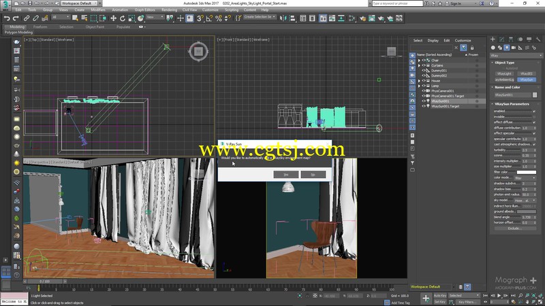Hide VRaySun001 using its eye icon
The height and width of the screenshot is (306, 545).
pos(424,101)
